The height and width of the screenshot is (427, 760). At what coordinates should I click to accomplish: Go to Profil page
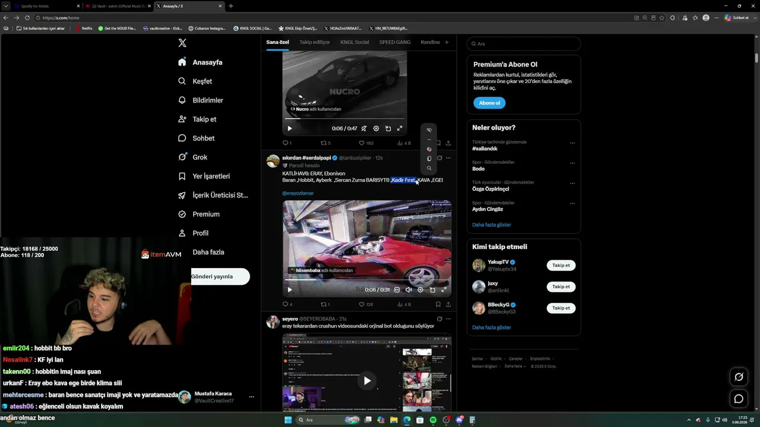click(x=193, y=233)
